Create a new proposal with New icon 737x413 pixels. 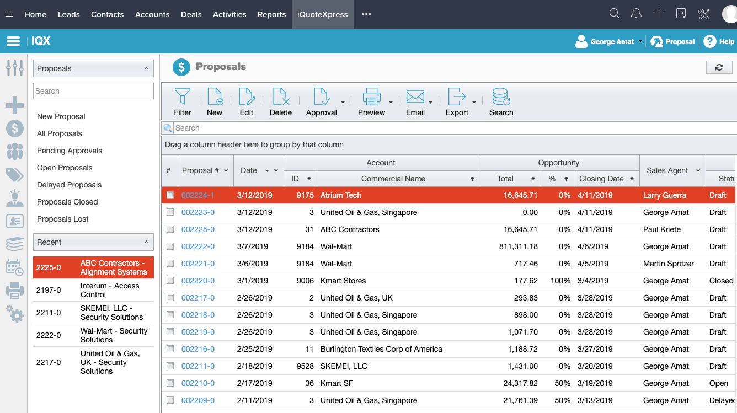click(x=215, y=97)
